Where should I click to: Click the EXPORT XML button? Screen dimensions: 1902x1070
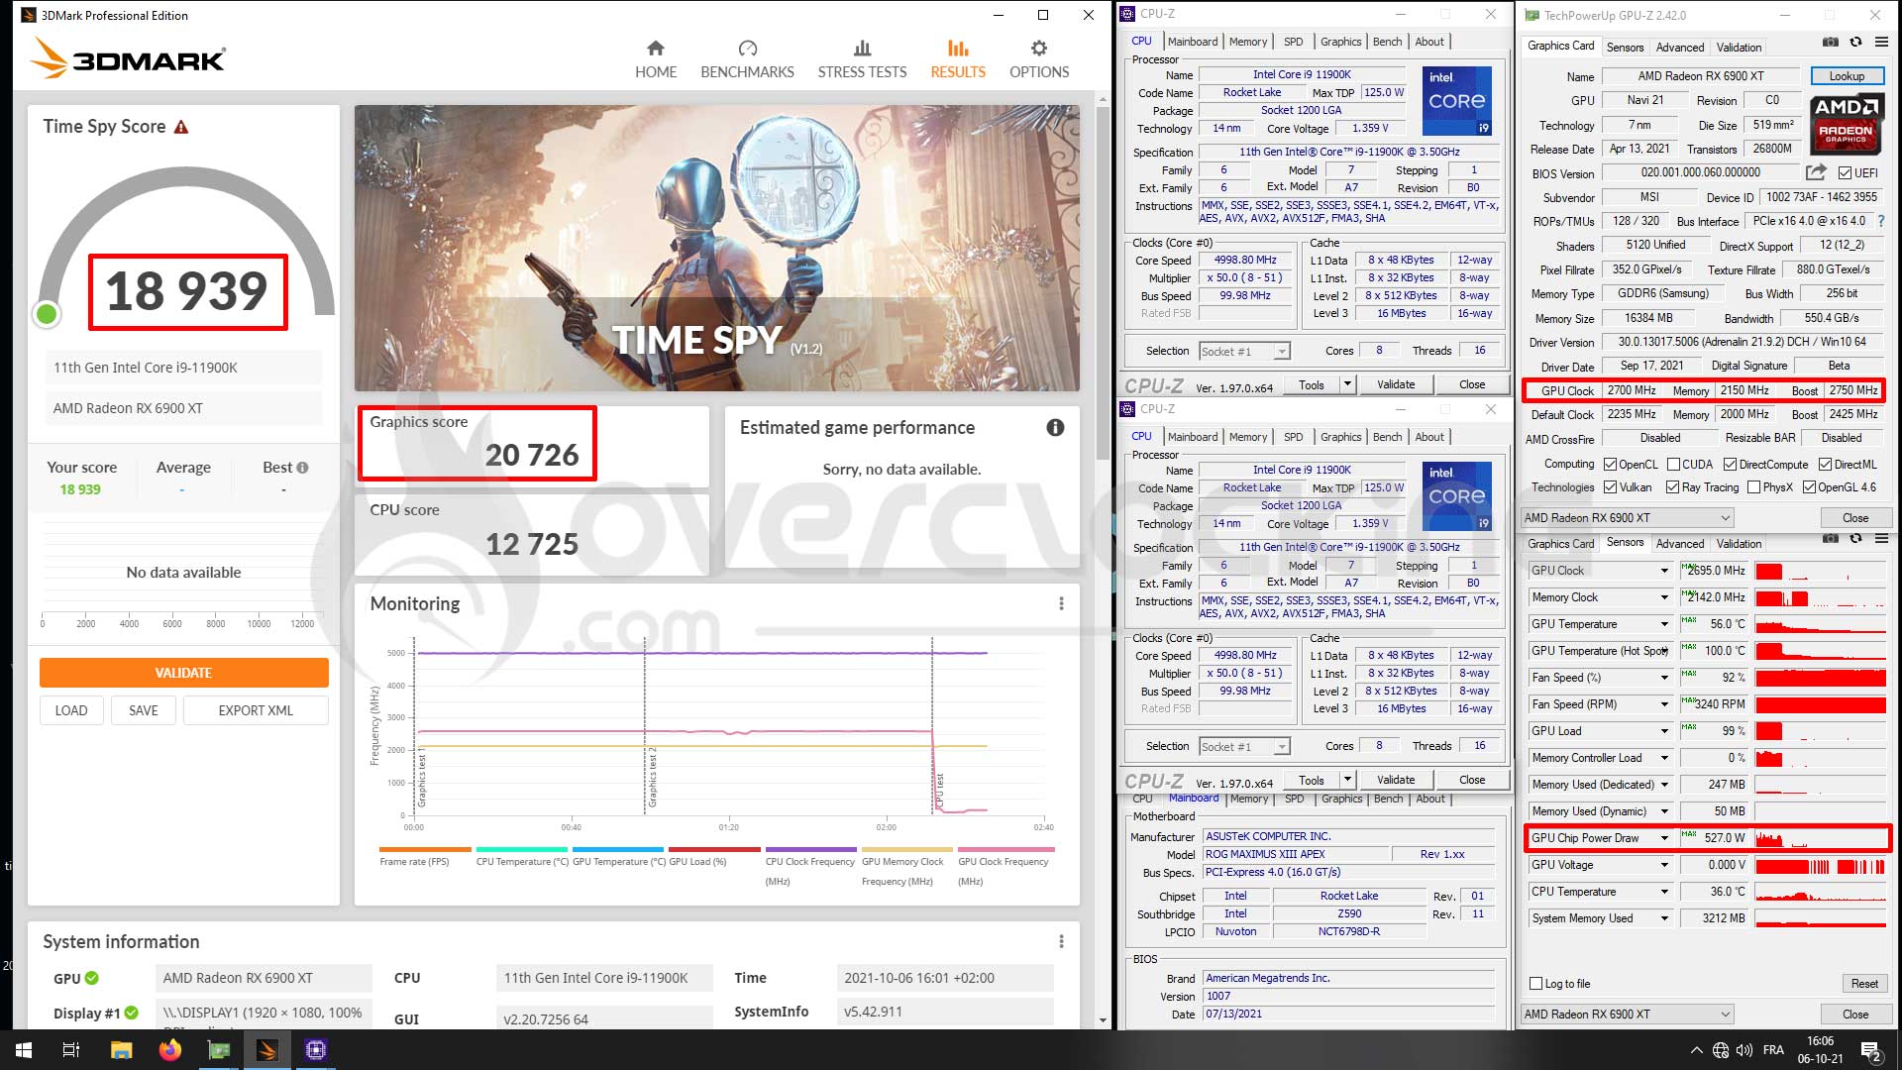click(x=256, y=710)
